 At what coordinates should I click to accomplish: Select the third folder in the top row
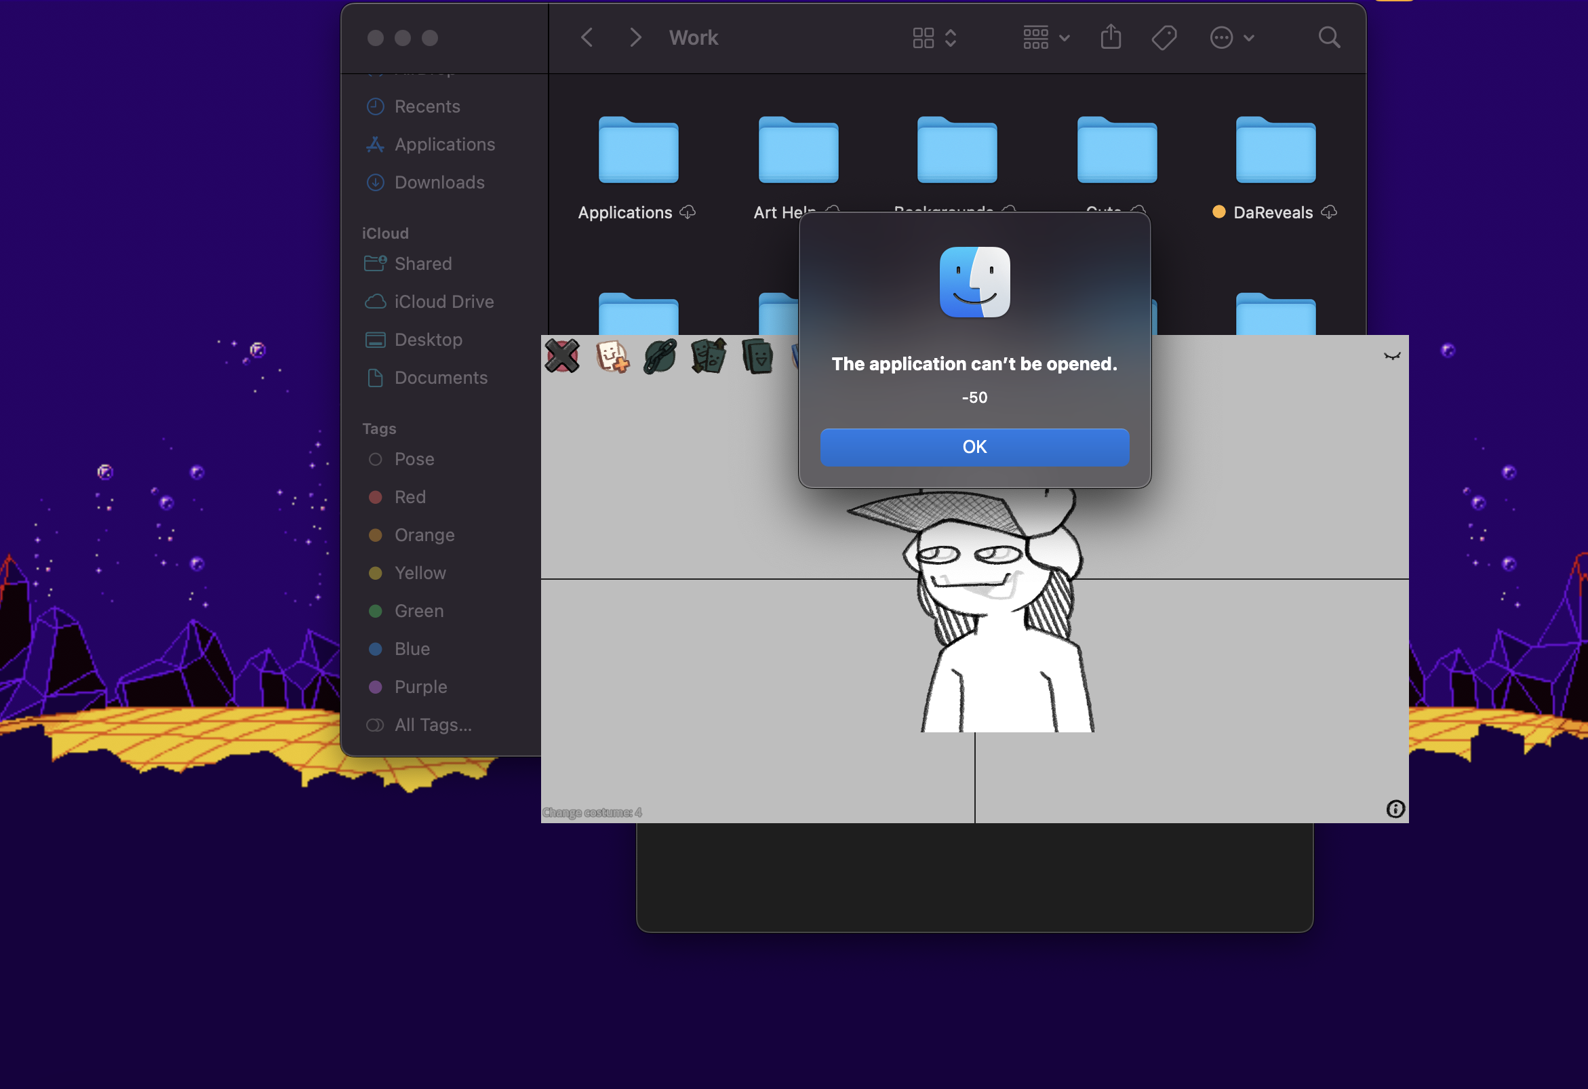pos(957,150)
